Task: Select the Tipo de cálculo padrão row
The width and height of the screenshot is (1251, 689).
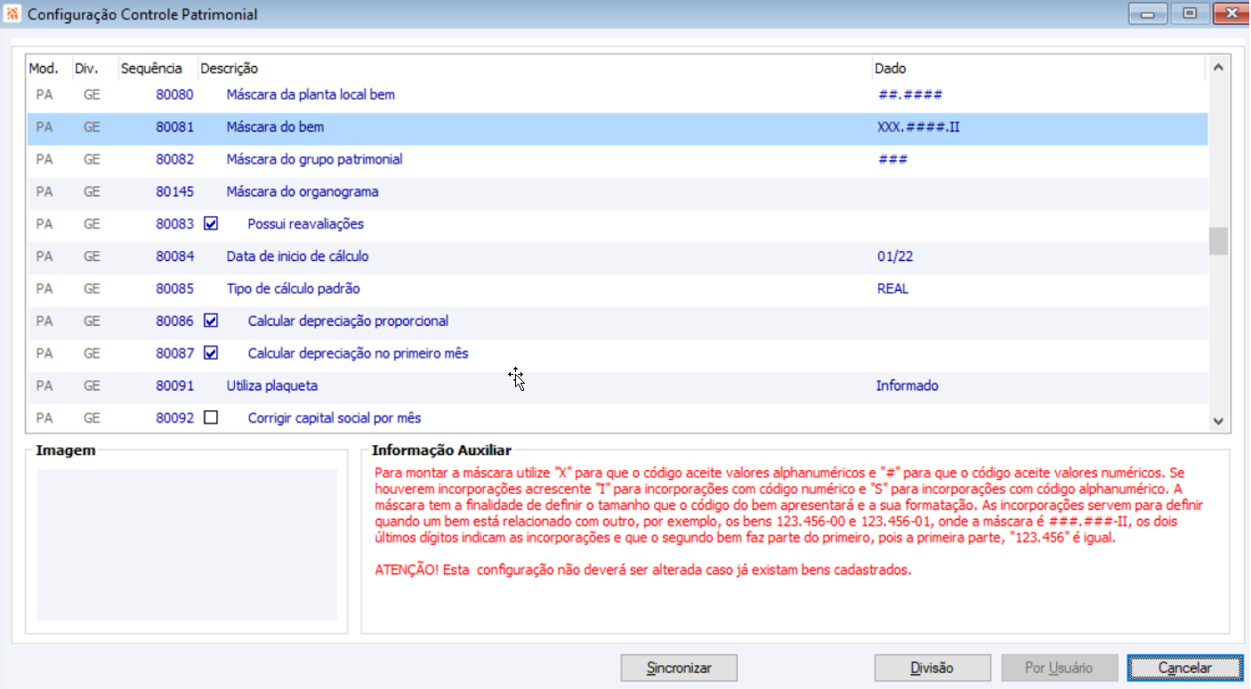Action: 617,288
